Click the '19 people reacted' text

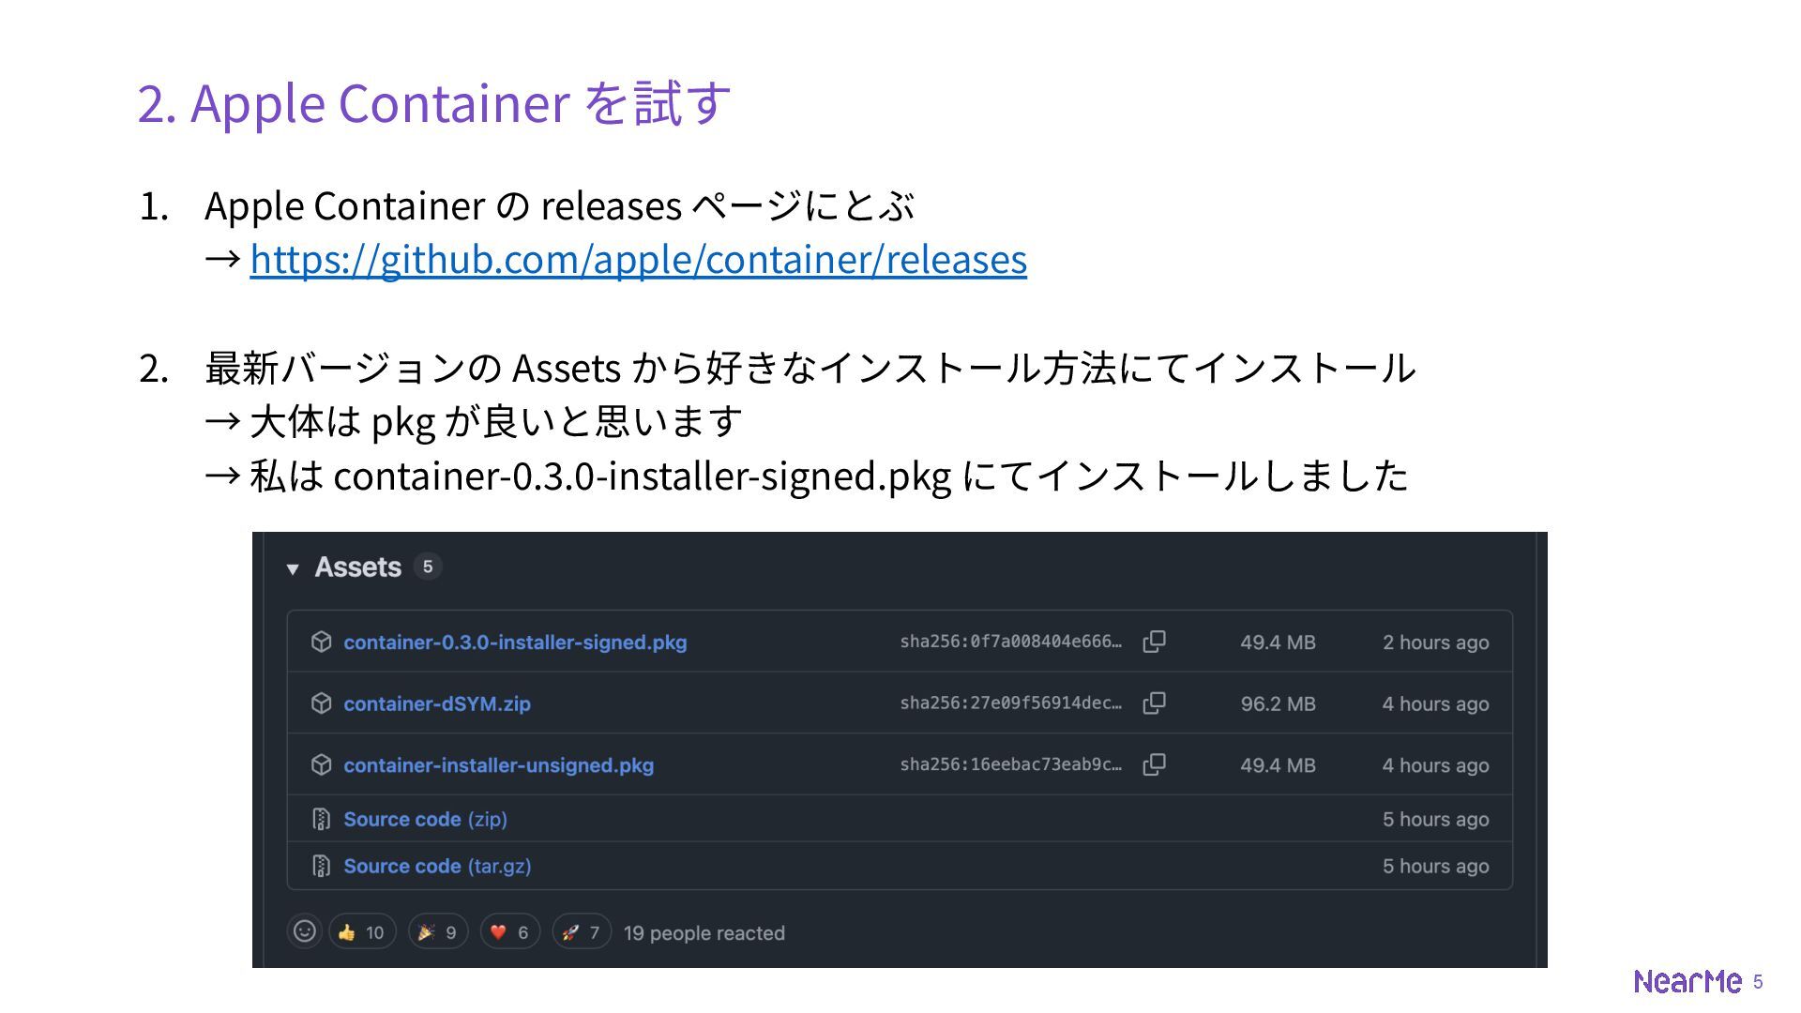[x=704, y=933]
